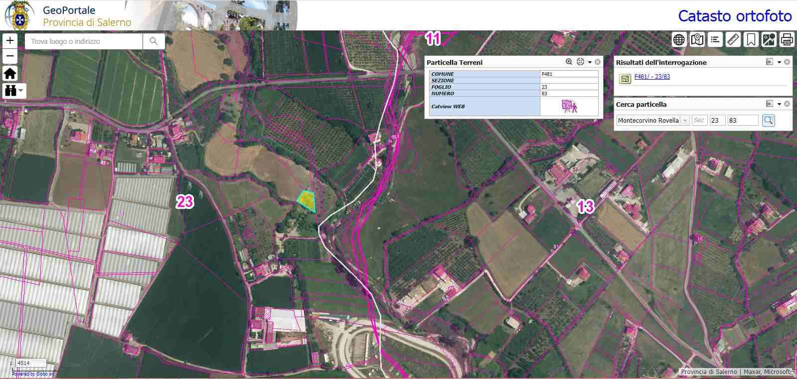The image size is (797, 379).
Task: Close the Particella Terreni panel
Action: tap(598, 62)
